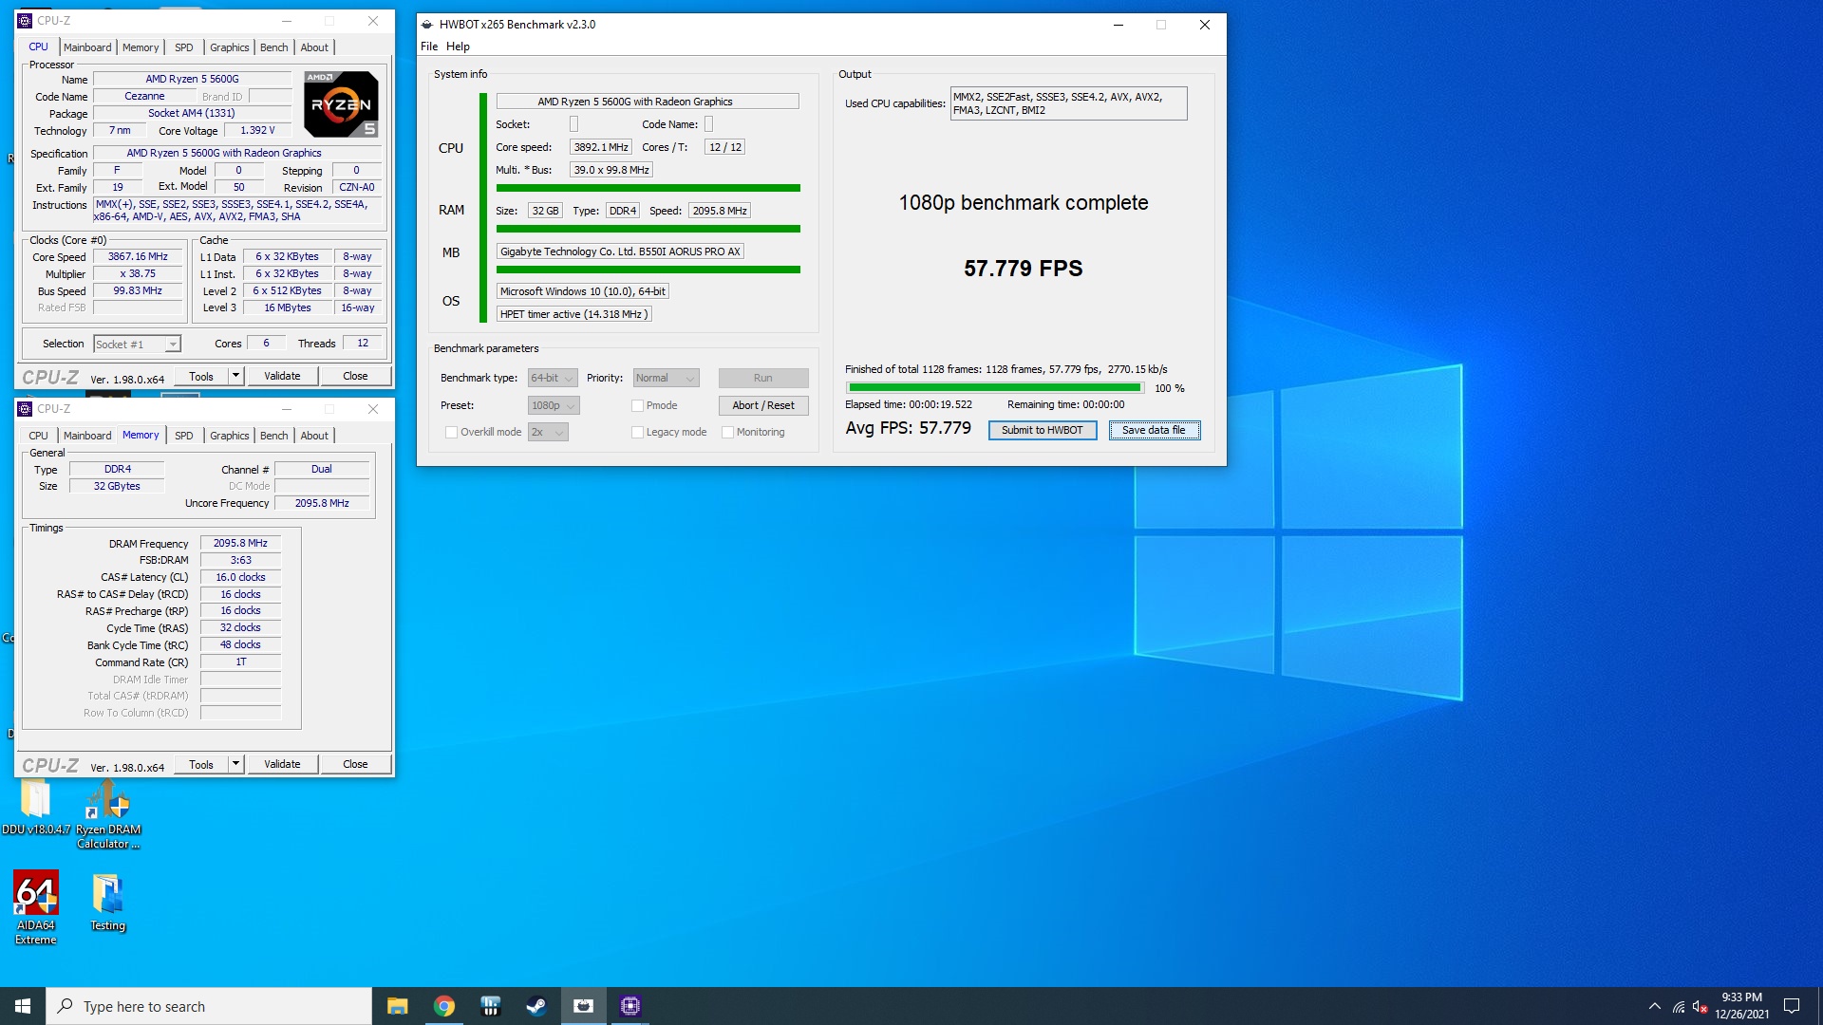Open the Testing desktop folder
Screen dimensions: 1823x1025
click(x=107, y=902)
